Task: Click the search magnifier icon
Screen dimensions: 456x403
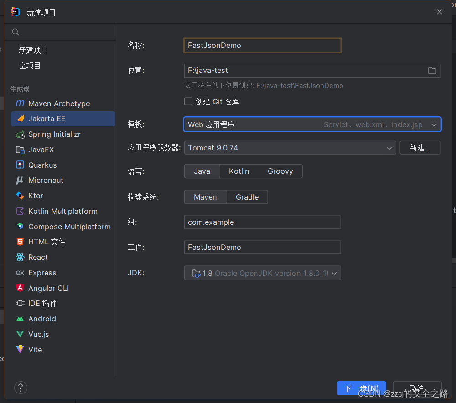Action: click(x=16, y=32)
